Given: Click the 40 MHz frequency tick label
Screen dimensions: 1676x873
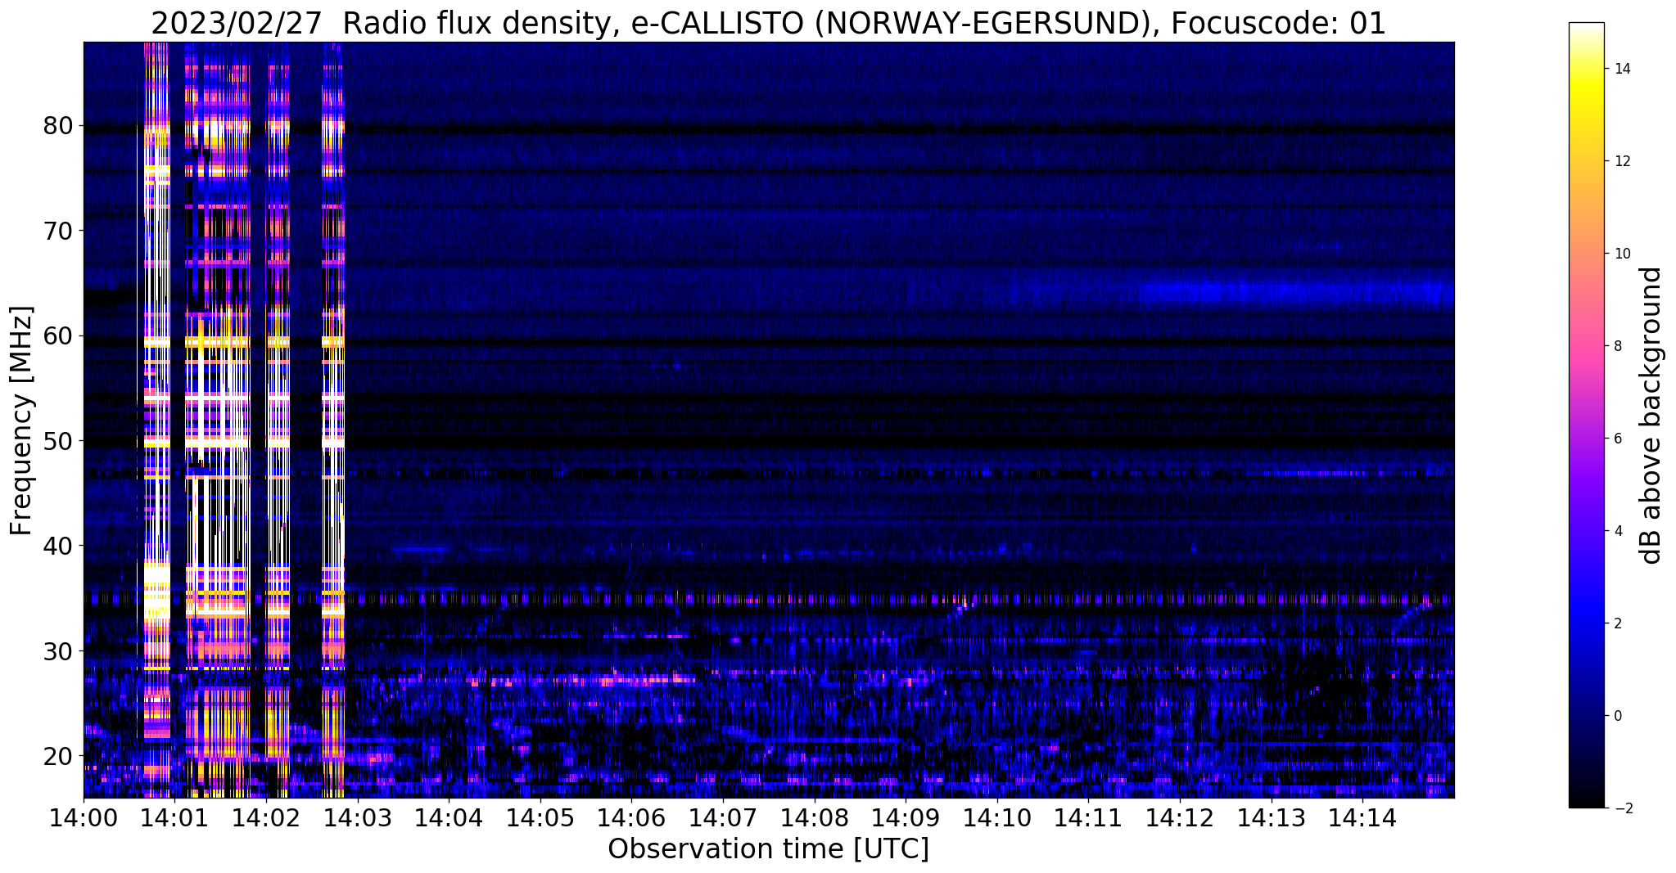Looking at the screenshot, I should point(57,546).
